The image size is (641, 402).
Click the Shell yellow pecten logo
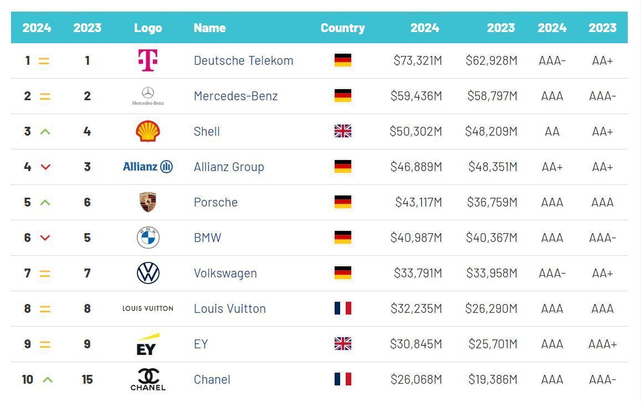[x=148, y=131]
